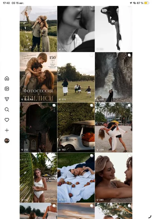Tap battery indicator in status bar

pos(147,3)
